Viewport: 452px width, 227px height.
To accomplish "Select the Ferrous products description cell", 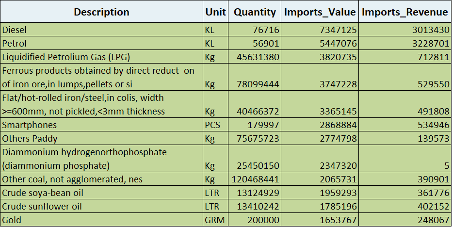I will 101,77.
